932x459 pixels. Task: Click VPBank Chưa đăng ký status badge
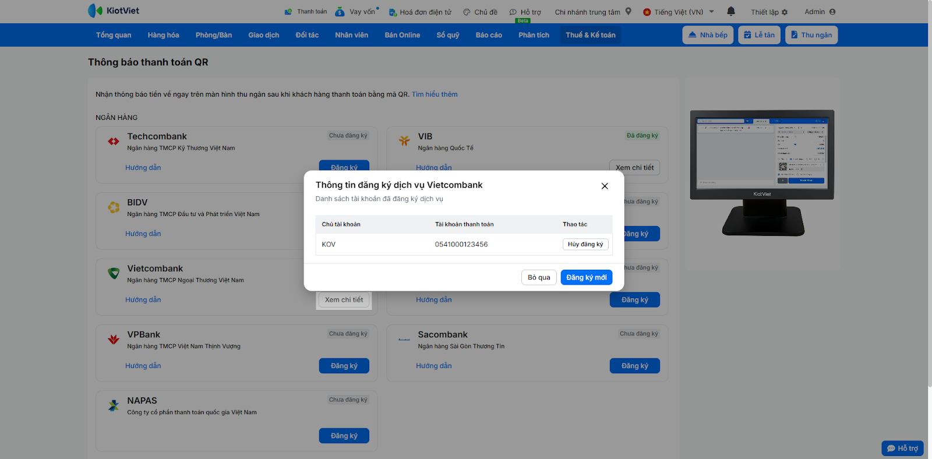(x=348, y=334)
